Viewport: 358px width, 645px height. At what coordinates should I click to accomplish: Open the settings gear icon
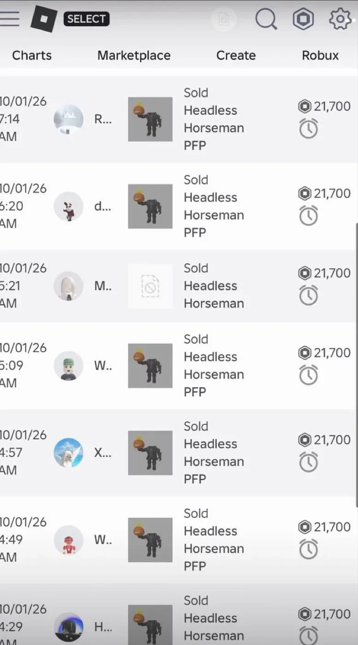click(x=340, y=19)
